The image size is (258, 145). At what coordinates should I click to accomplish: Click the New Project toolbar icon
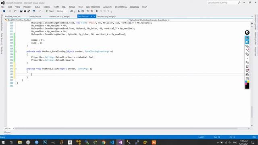tap(15, 11)
